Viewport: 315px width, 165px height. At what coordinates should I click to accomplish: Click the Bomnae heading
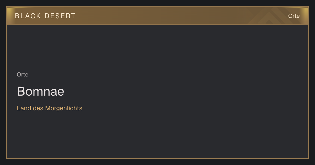pyautogui.click(x=41, y=91)
